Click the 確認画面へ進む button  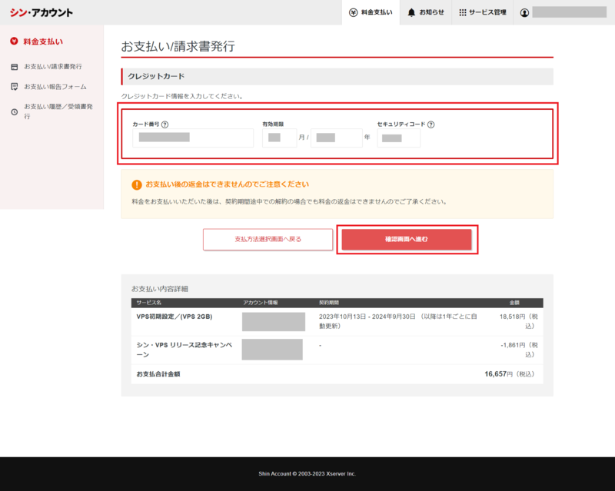tap(407, 240)
